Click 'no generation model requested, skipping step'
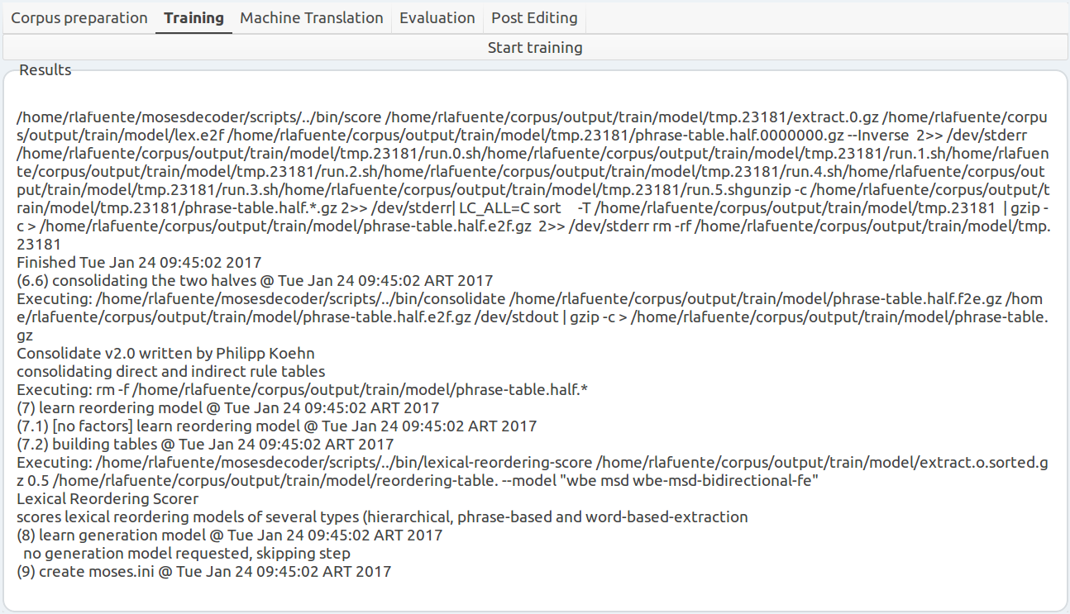 (187, 554)
